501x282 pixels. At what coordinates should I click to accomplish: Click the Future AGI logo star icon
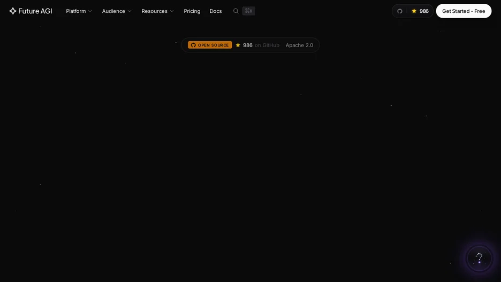(13, 11)
